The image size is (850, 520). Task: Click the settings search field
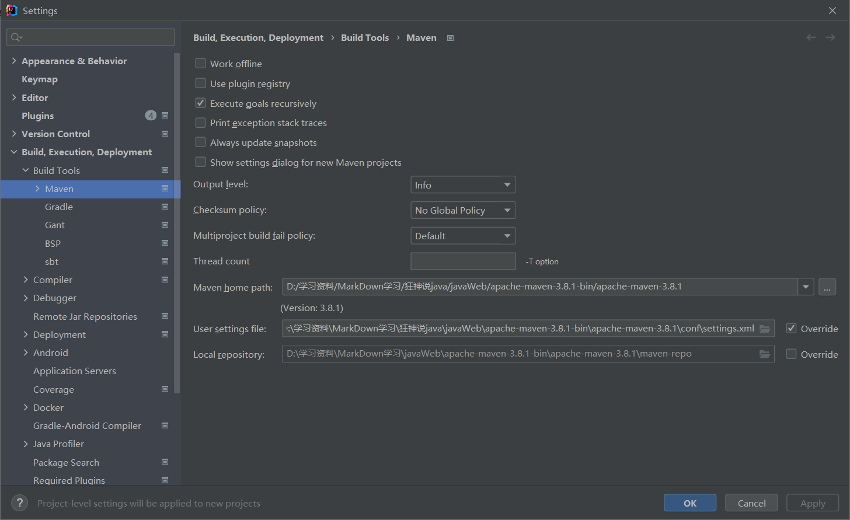pyautogui.click(x=90, y=37)
